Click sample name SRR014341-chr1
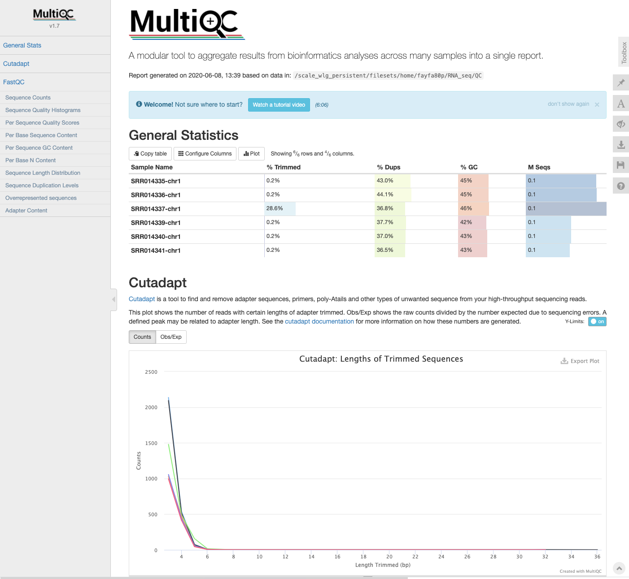This screenshot has height=579, width=629. (x=156, y=251)
